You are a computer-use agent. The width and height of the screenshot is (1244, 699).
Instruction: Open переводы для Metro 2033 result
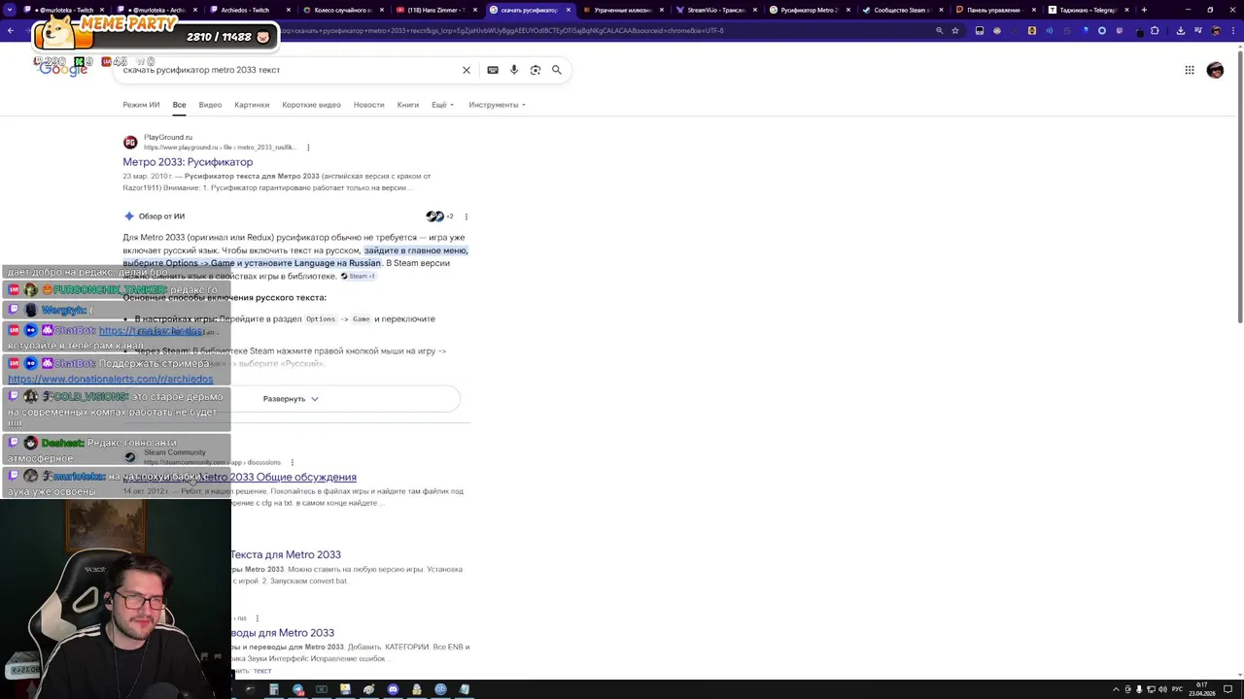tap(283, 633)
